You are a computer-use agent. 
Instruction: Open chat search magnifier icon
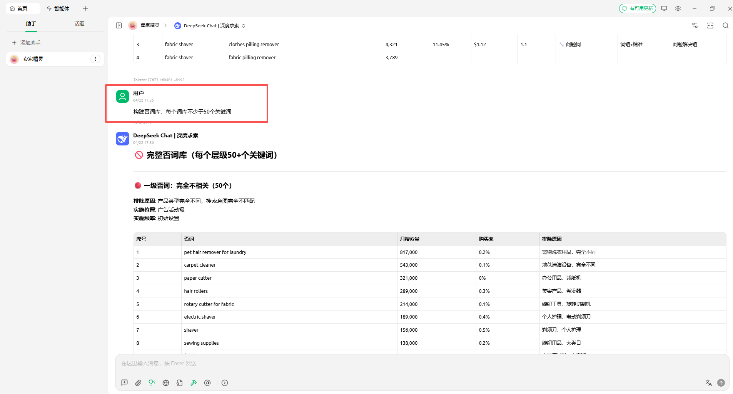[x=725, y=25]
